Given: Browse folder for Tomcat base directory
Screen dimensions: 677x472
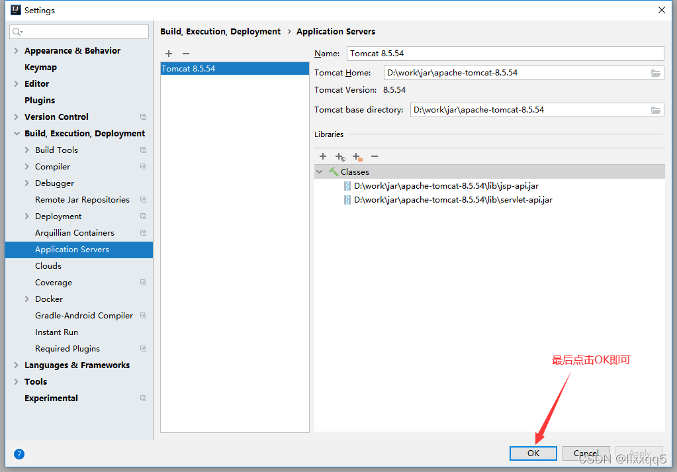Looking at the screenshot, I should [x=655, y=110].
